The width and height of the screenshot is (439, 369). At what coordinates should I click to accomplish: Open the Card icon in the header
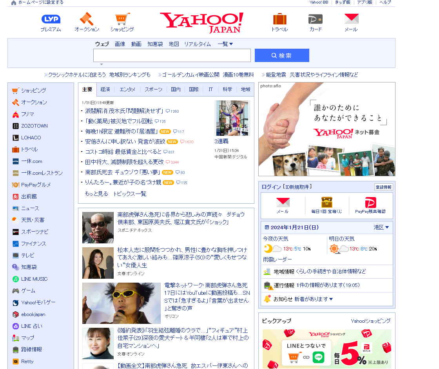click(316, 19)
